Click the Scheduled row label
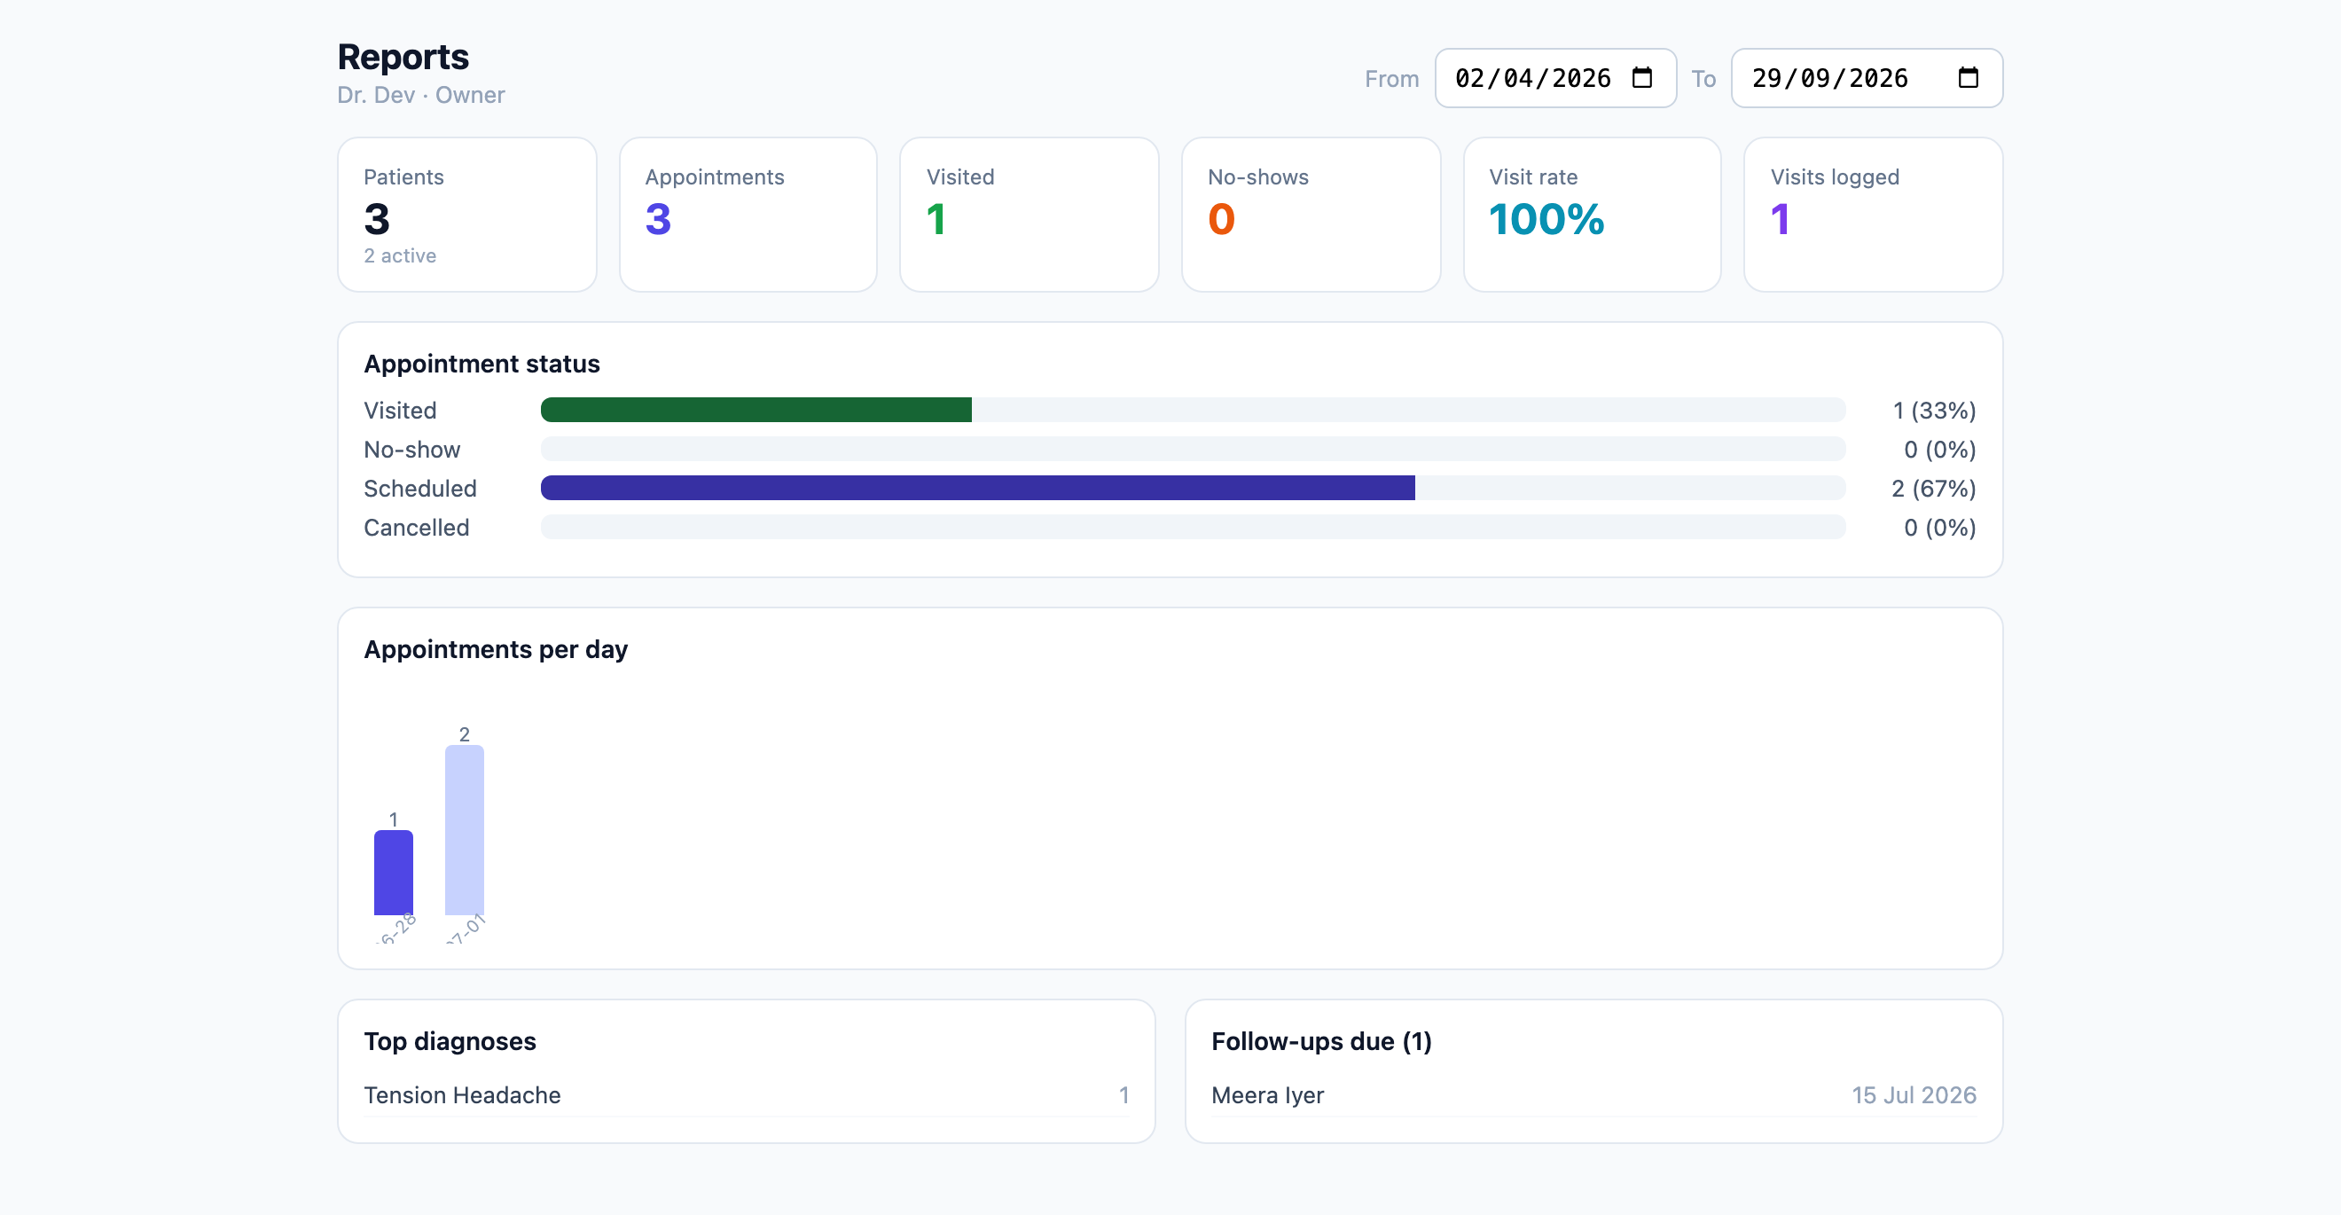2341x1215 pixels. pos(419,489)
